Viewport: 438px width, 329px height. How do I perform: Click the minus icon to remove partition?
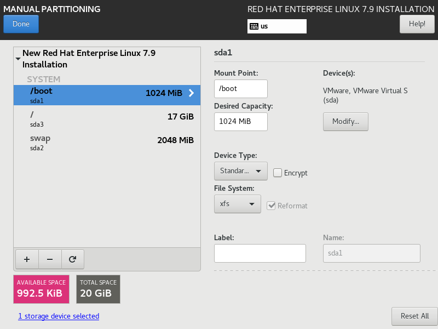[x=50, y=259]
